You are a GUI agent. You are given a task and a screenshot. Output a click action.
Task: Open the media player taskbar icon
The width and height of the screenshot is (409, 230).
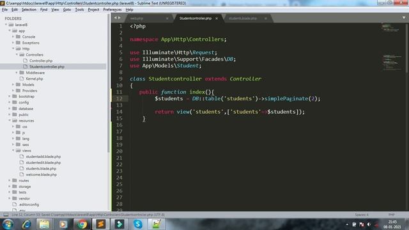(63, 224)
